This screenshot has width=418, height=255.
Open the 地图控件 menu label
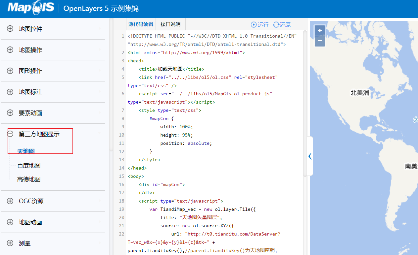click(30, 29)
